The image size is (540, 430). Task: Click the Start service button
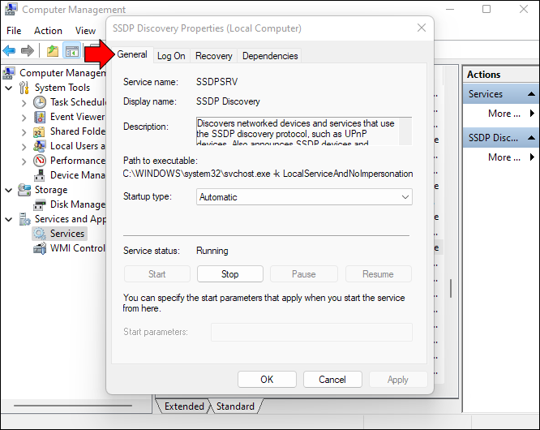pyautogui.click(x=157, y=274)
